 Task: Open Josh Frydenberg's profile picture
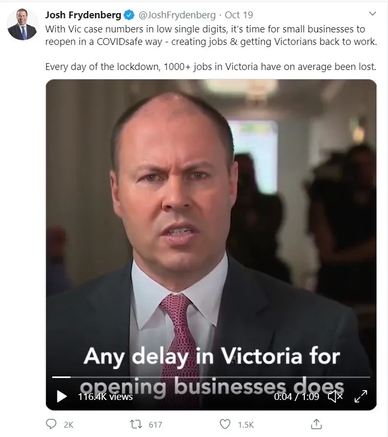tap(22, 24)
